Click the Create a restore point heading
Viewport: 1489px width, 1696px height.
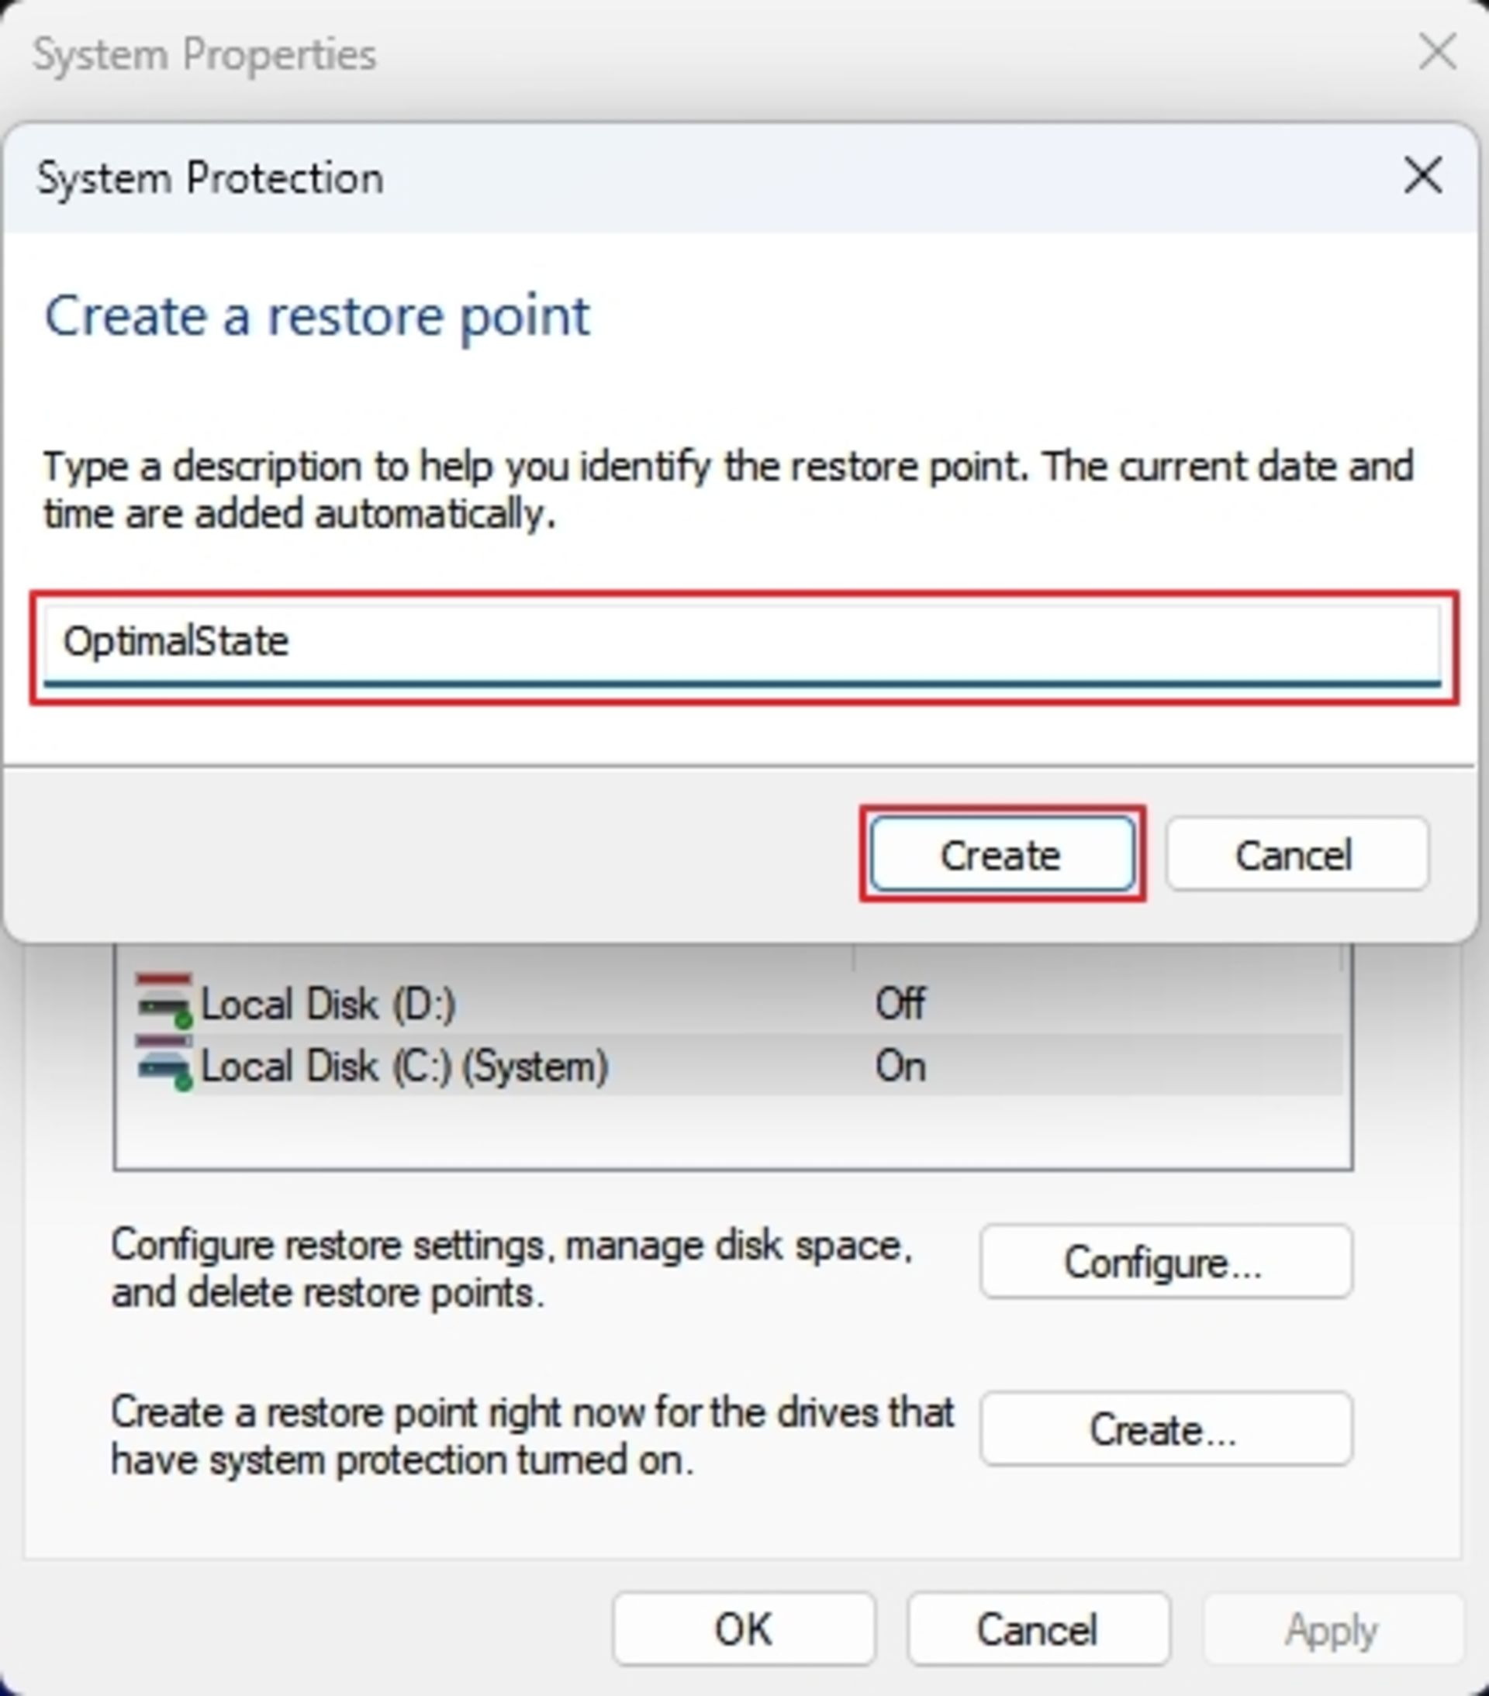point(317,316)
